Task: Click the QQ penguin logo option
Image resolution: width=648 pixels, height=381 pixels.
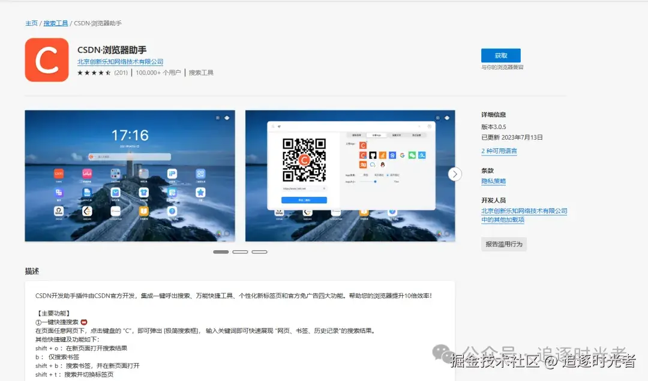Action: (x=382, y=164)
